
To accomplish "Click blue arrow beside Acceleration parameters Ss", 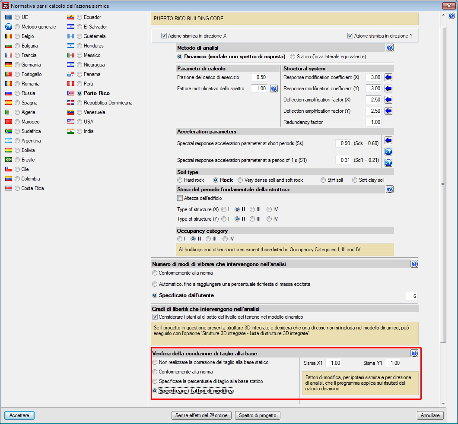I will 388,140.
